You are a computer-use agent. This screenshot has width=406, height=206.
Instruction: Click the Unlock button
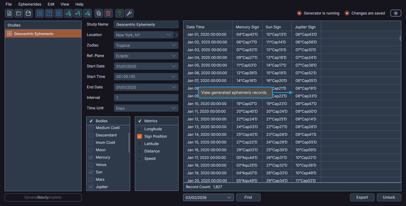pos(388,197)
